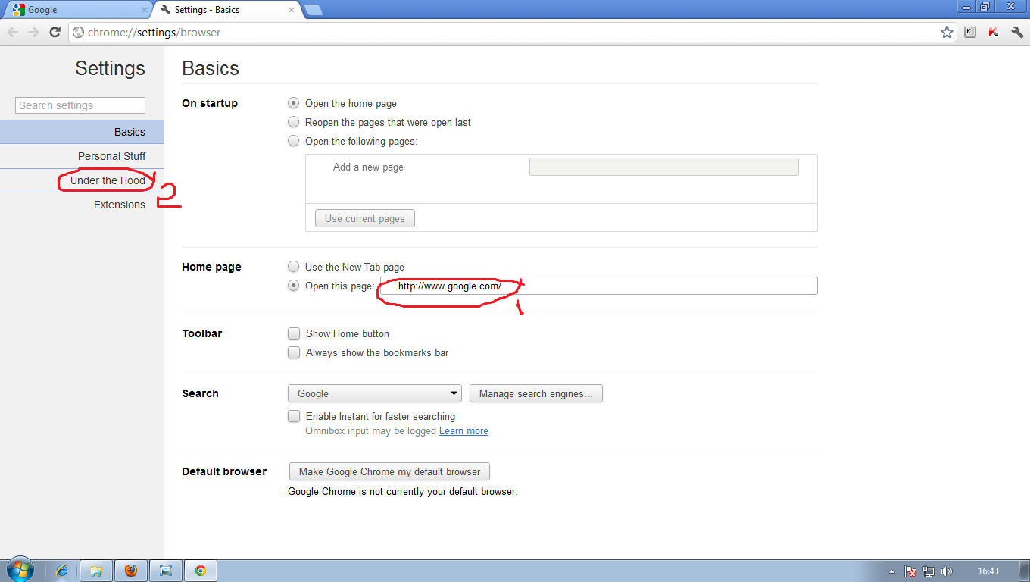Open Windows Explorer from the taskbar

coord(96,571)
